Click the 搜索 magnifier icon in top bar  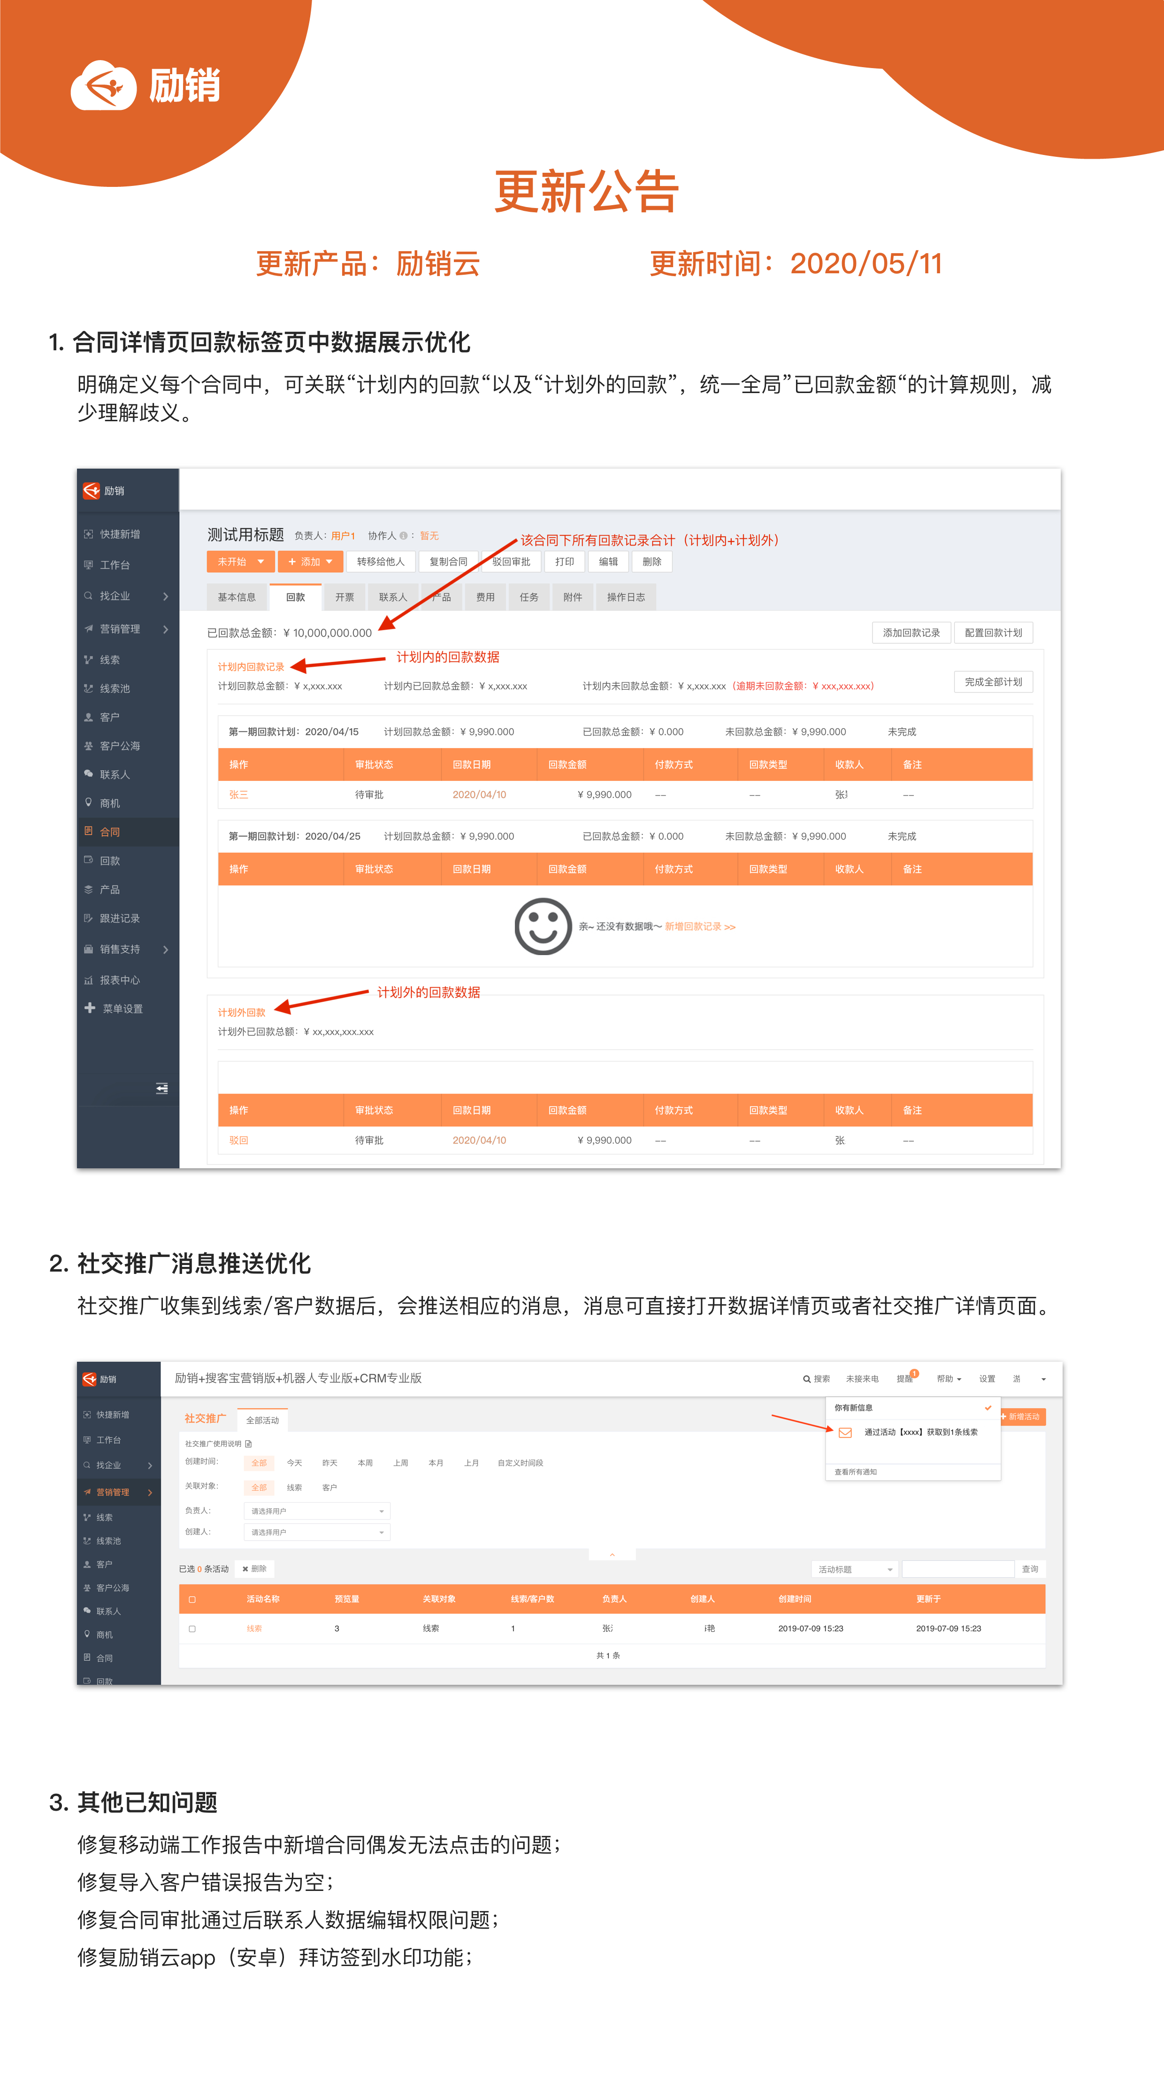coord(806,1380)
